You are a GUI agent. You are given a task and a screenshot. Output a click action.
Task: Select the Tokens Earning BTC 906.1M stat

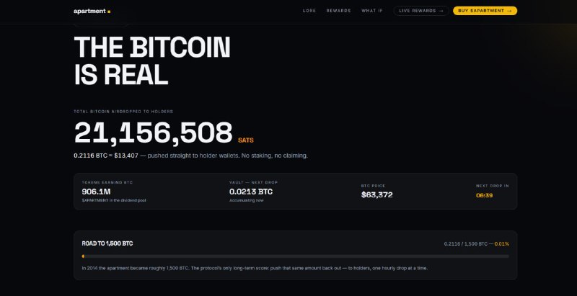(114, 192)
